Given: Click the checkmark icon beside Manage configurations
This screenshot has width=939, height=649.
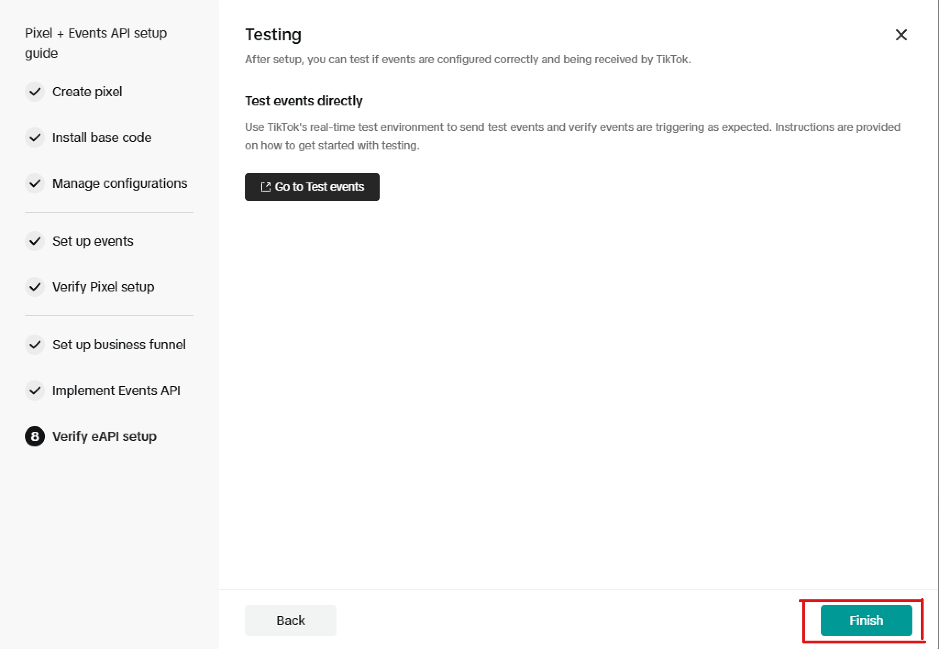Looking at the screenshot, I should 35,183.
